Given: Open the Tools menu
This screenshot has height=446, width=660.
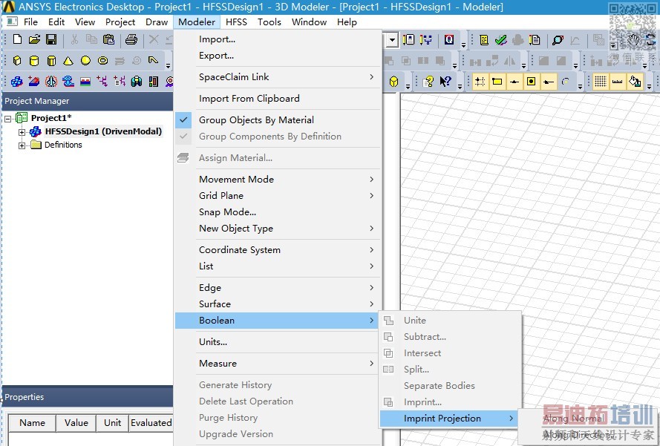Looking at the screenshot, I should click(269, 22).
